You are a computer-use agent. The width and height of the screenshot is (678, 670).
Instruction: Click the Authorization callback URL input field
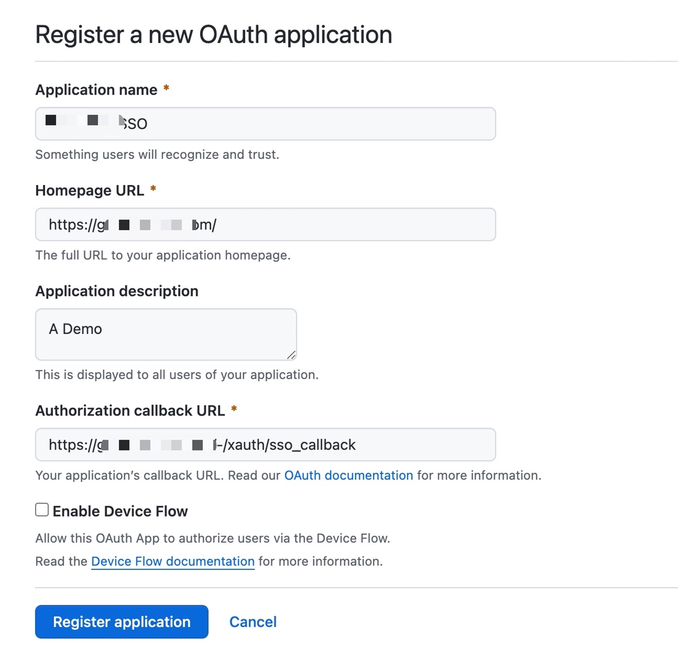point(265,445)
